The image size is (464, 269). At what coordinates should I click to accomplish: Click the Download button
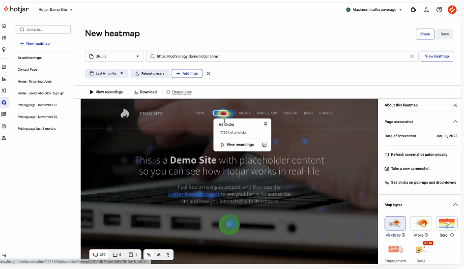click(x=145, y=92)
